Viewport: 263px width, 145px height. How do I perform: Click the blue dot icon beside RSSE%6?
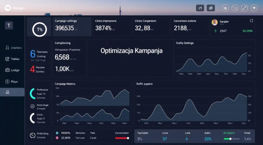57,133
